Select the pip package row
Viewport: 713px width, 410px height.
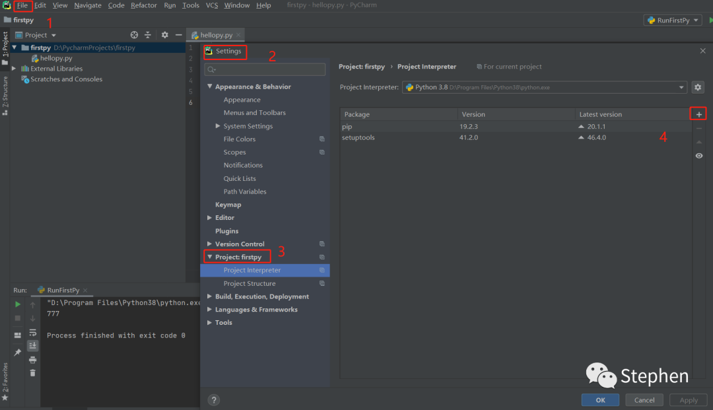pos(516,126)
